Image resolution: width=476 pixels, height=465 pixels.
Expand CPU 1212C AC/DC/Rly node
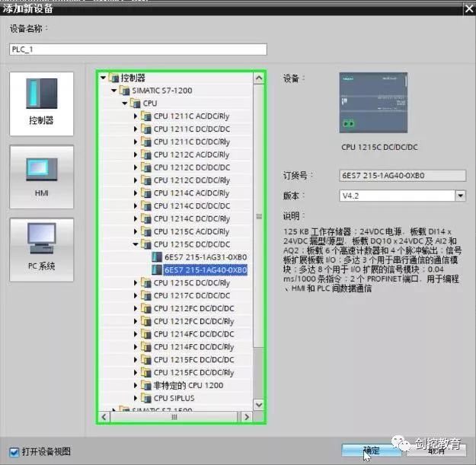(x=136, y=154)
